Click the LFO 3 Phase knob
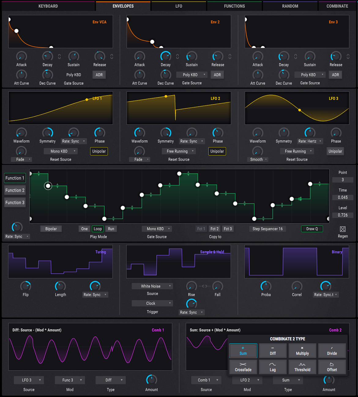Viewport: 358px width, 397px height. point(336,133)
